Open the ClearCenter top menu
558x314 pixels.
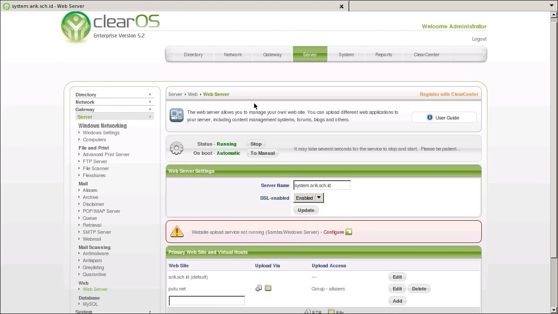tap(426, 55)
